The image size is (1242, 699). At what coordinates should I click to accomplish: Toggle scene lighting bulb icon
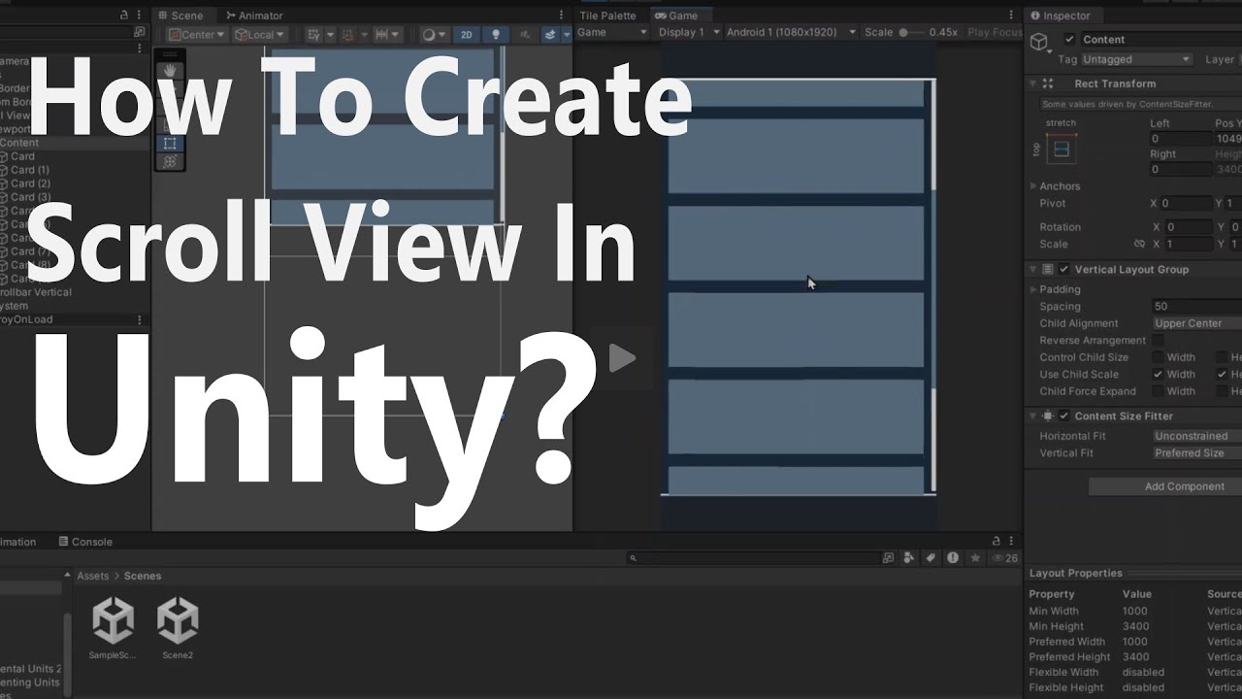pyautogui.click(x=496, y=34)
